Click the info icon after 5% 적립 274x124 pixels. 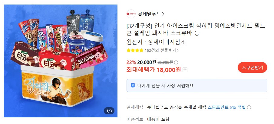coord(249,107)
